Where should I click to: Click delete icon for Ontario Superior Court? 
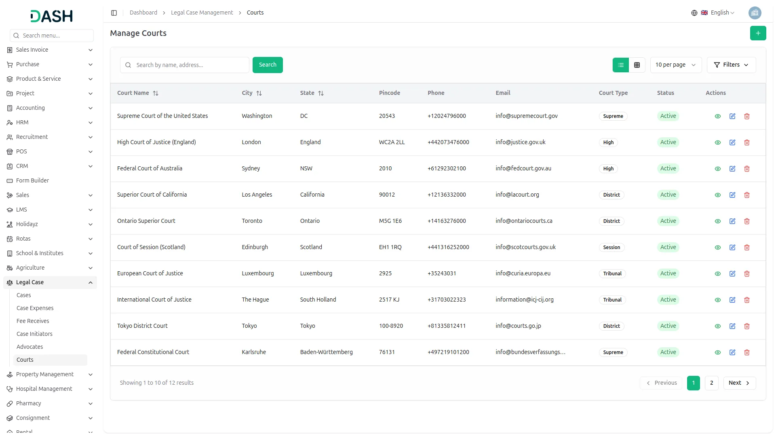(x=746, y=221)
